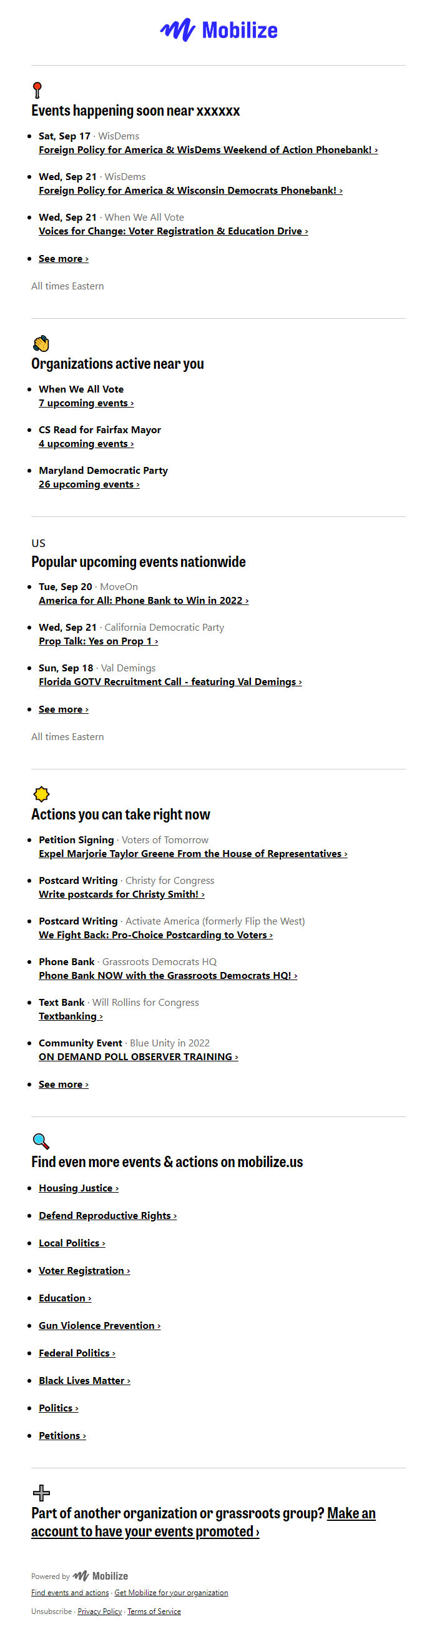Click the Mobilize logo in the footer

tap(101, 1576)
